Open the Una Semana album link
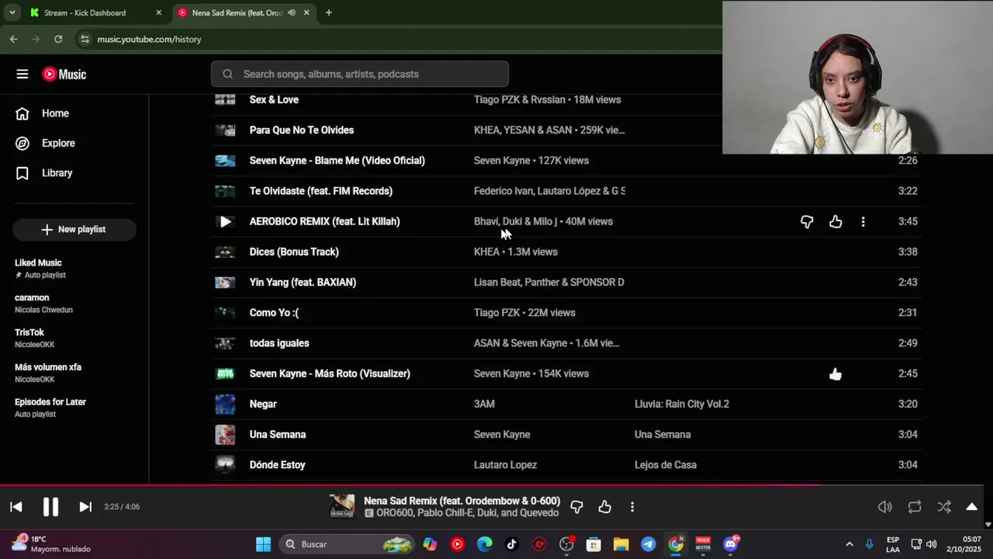The width and height of the screenshot is (993, 559). [663, 434]
